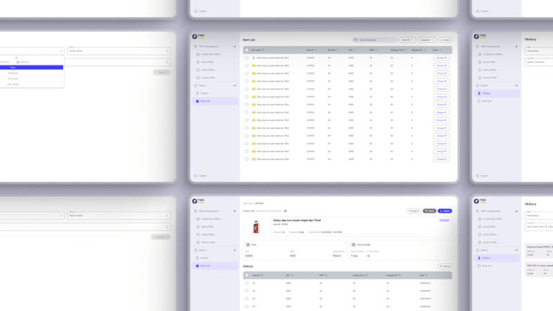Click copy icon next to Product URL on item detail screen
Viewport: 553px width, 311px height.
pyautogui.click(x=285, y=211)
